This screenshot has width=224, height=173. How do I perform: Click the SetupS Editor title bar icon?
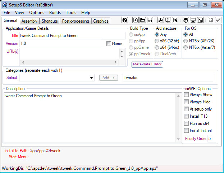coord(5,5)
